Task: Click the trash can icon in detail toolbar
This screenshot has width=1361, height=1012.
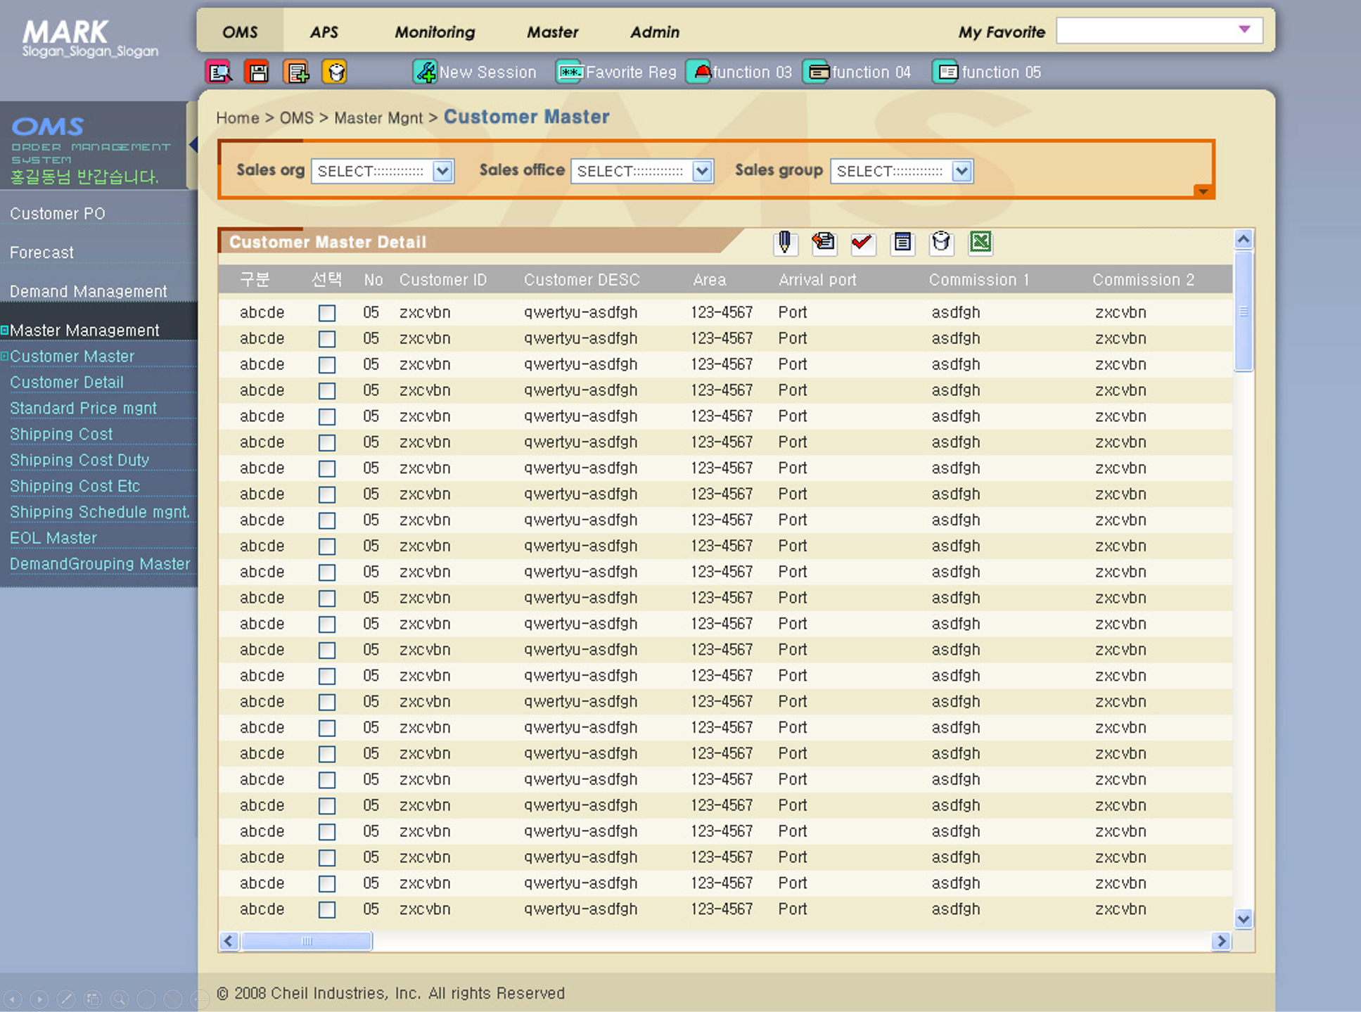Action: point(941,243)
